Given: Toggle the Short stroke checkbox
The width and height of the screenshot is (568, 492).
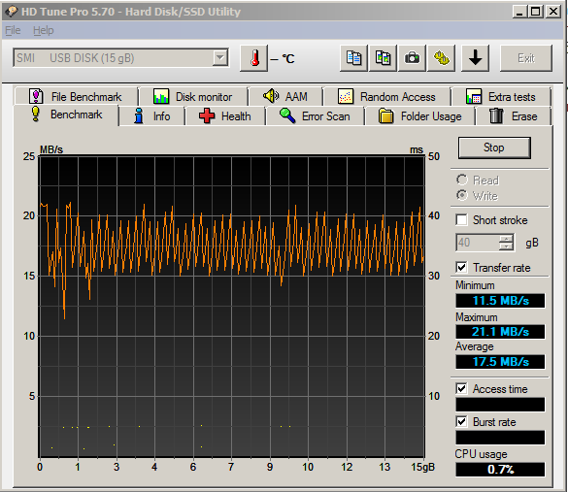Looking at the screenshot, I should pos(461,219).
